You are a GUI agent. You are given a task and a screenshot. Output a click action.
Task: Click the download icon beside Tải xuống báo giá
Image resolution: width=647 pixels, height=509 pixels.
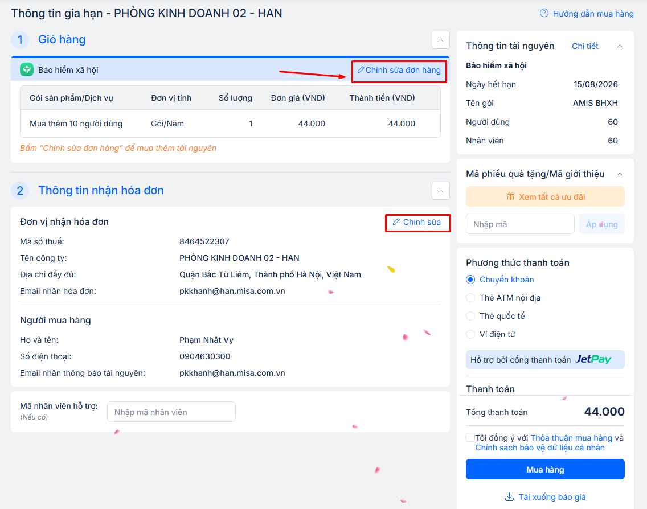(509, 497)
